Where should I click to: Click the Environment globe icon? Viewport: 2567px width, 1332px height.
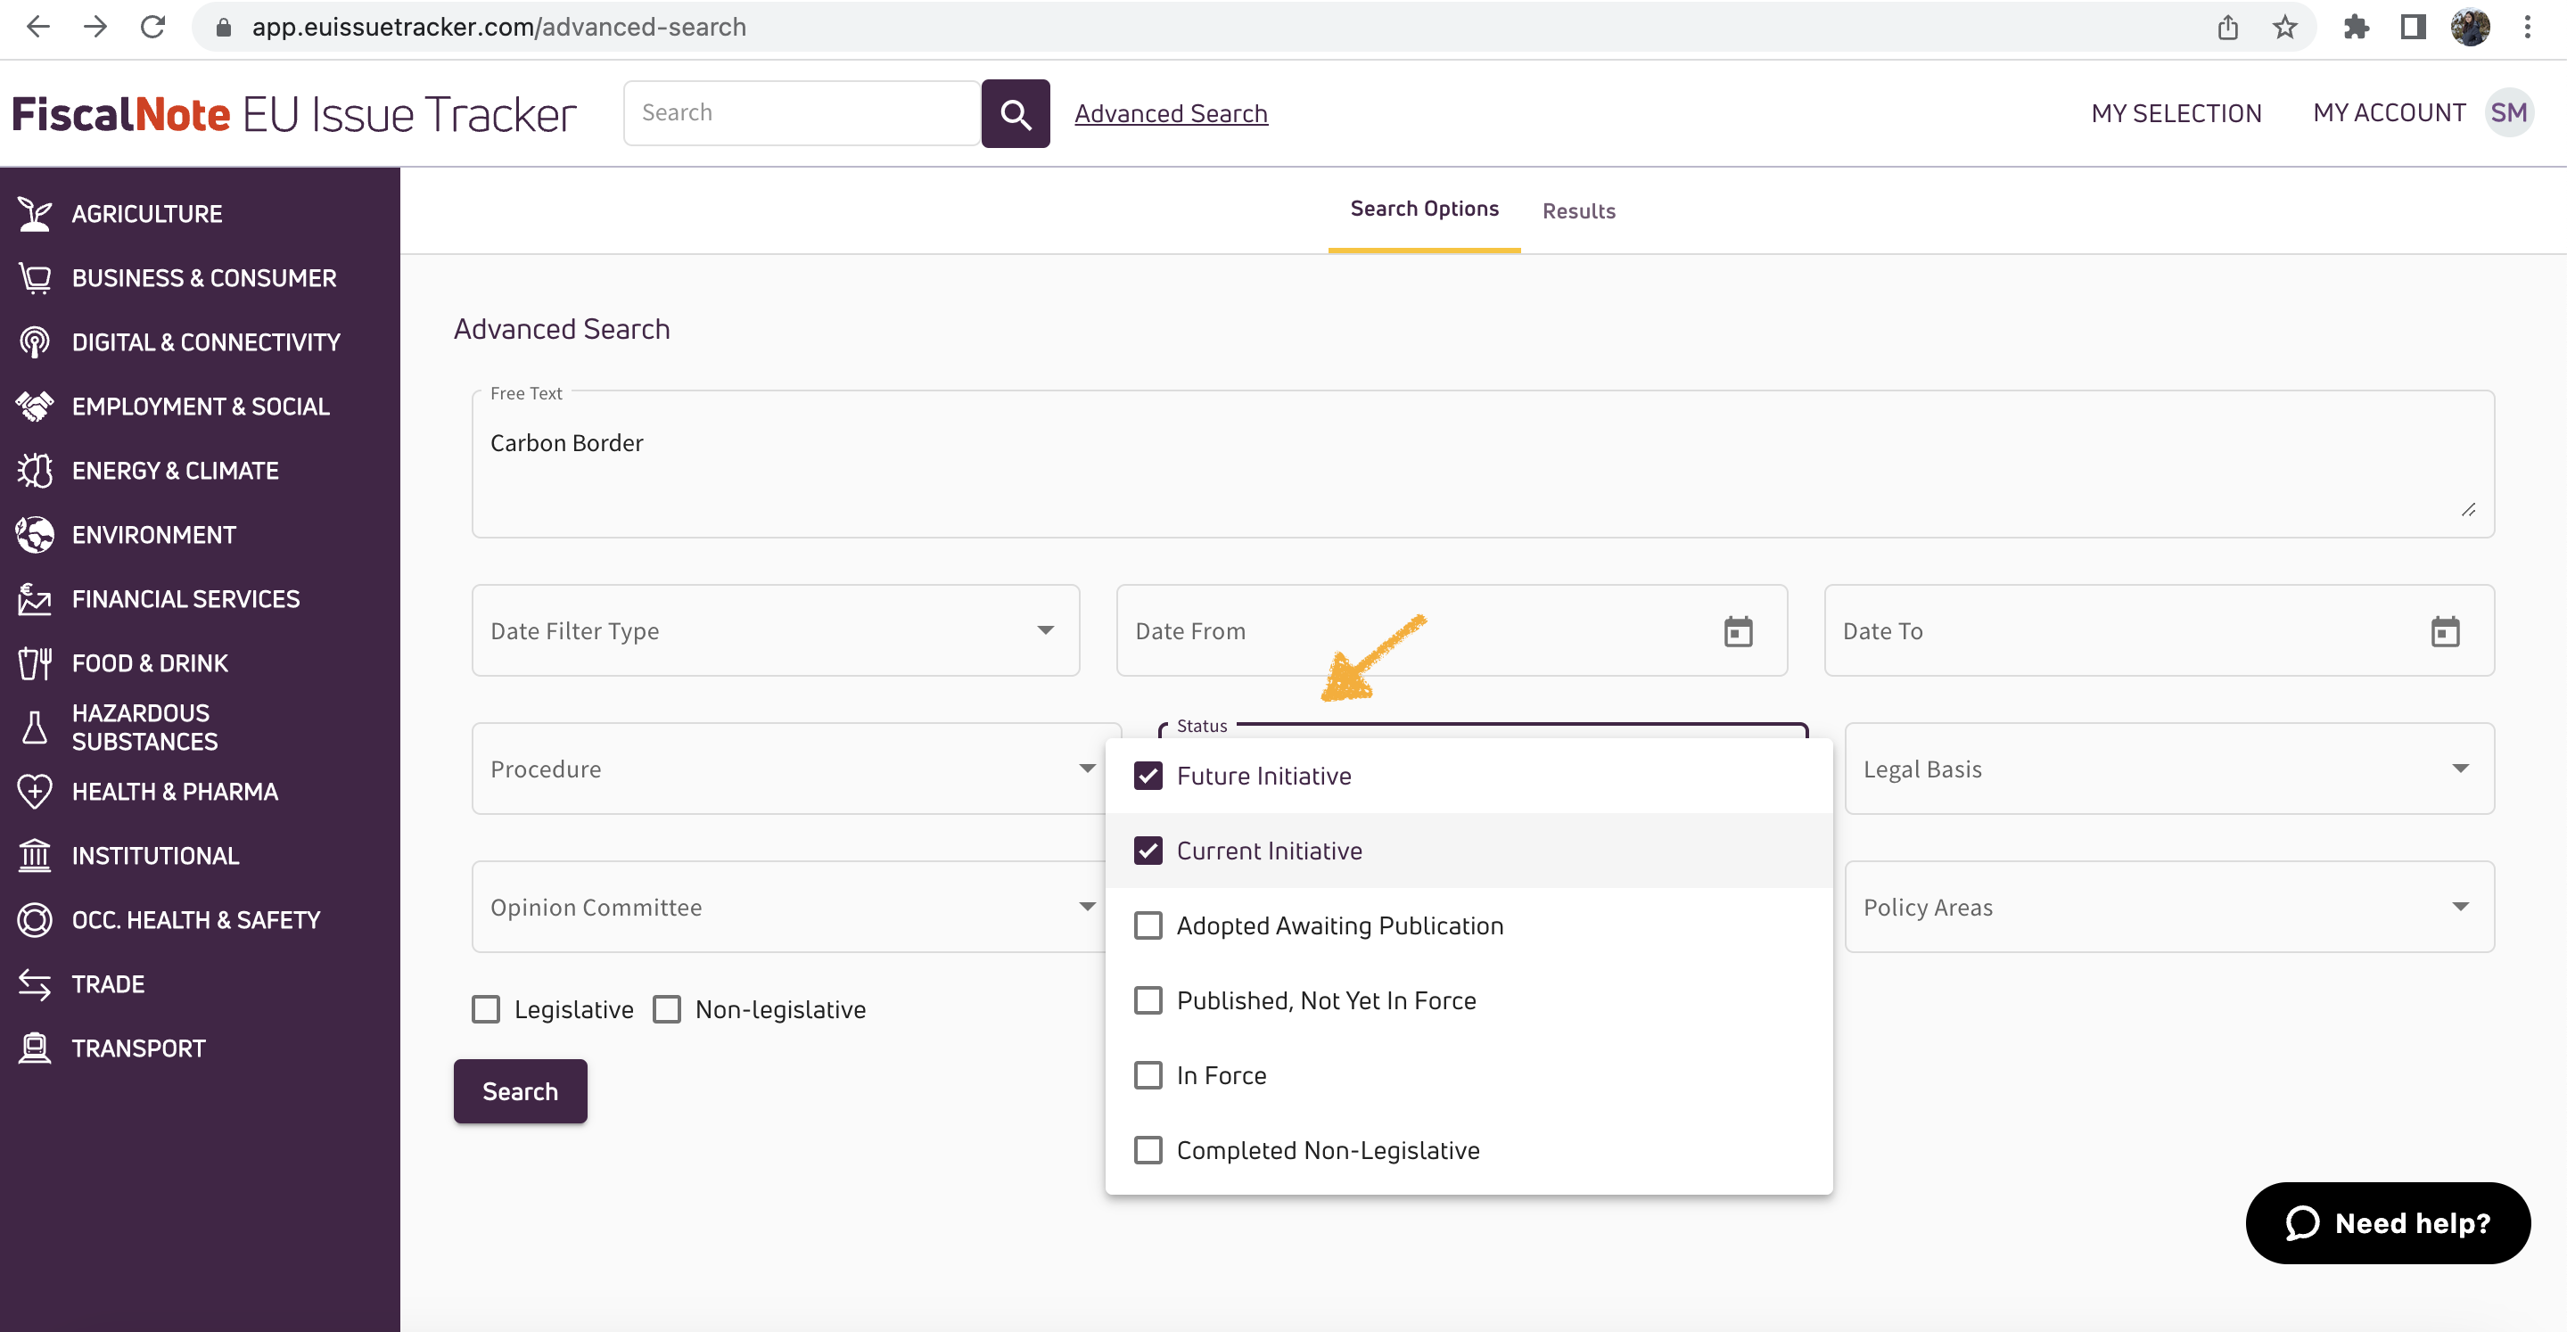click(x=35, y=535)
